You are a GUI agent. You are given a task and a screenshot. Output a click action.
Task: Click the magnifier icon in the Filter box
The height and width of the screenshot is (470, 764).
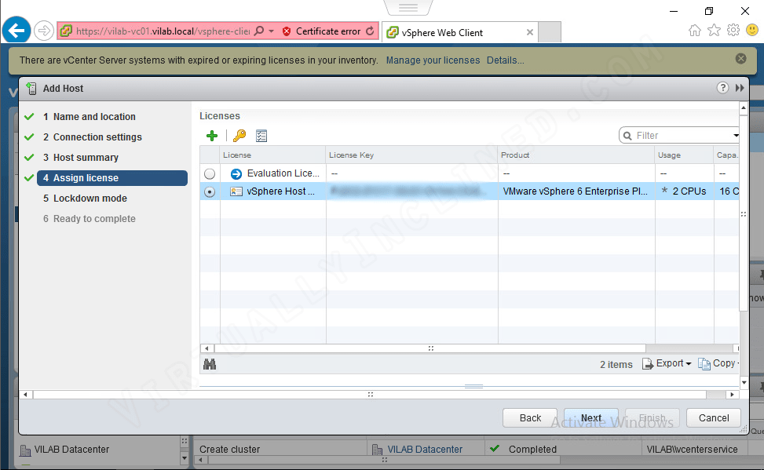click(x=628, y=135)
